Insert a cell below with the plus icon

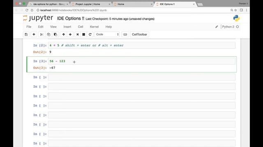[34, 34]
